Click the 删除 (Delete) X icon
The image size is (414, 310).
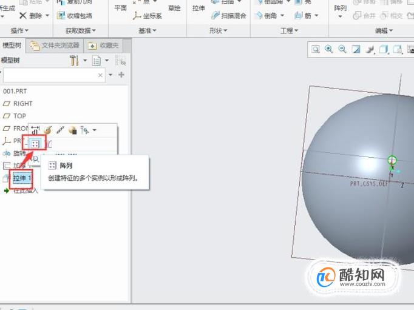coord(23,16)
